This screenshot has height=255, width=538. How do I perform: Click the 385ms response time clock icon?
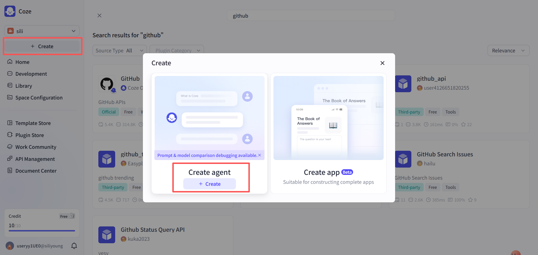point(428,200)
